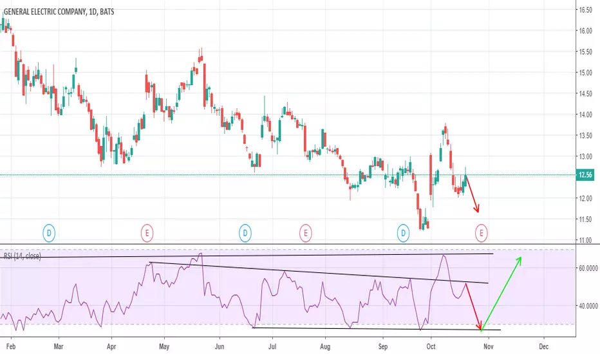Select the 11.00 price axis label
This screenshot has width=600, height=354.
pyautogui.click(x=585, y=240)
